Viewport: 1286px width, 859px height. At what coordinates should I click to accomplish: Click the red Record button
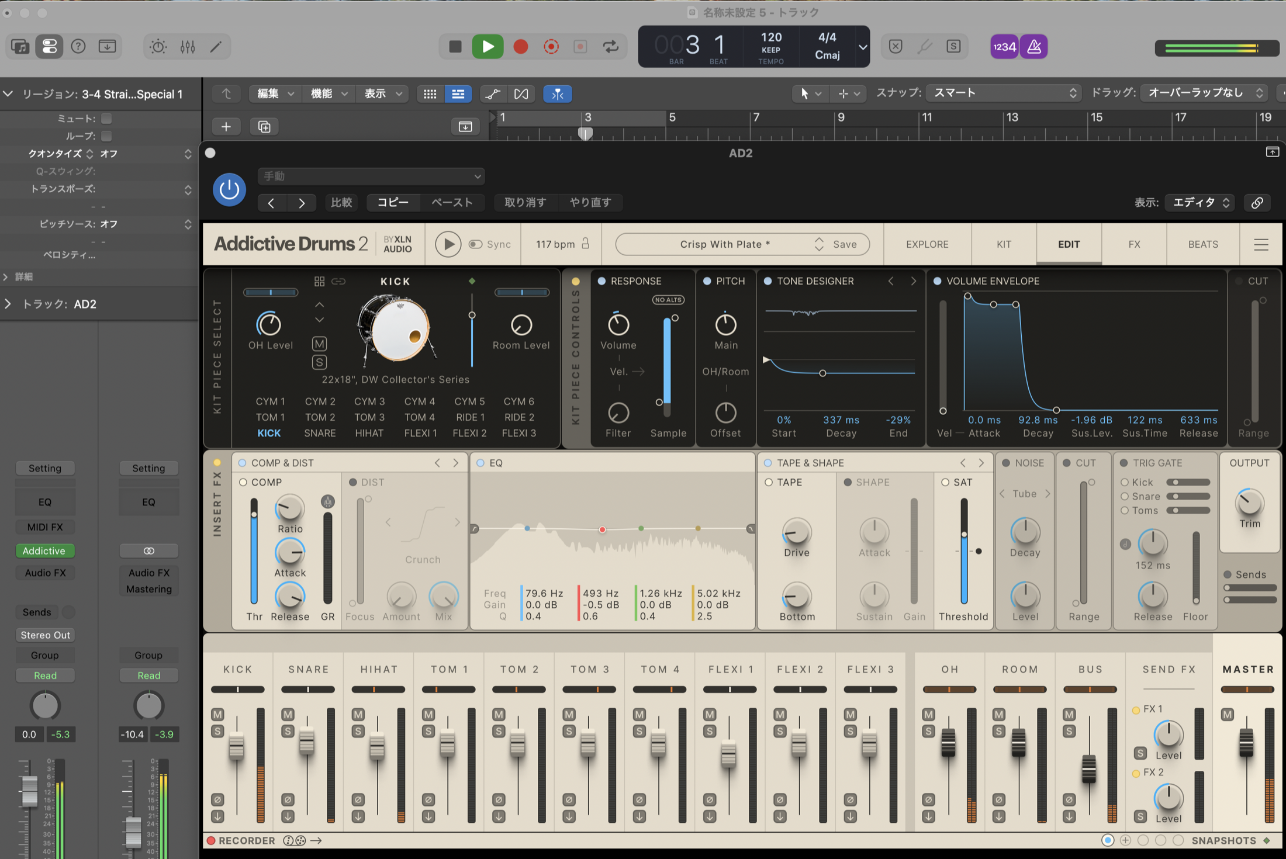520,46
